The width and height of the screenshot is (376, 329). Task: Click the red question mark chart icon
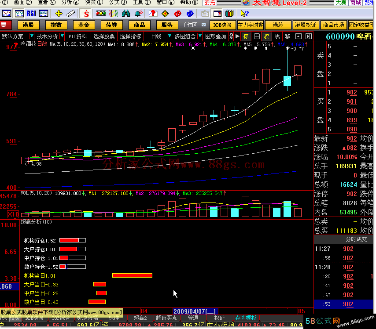pos(153,14)
